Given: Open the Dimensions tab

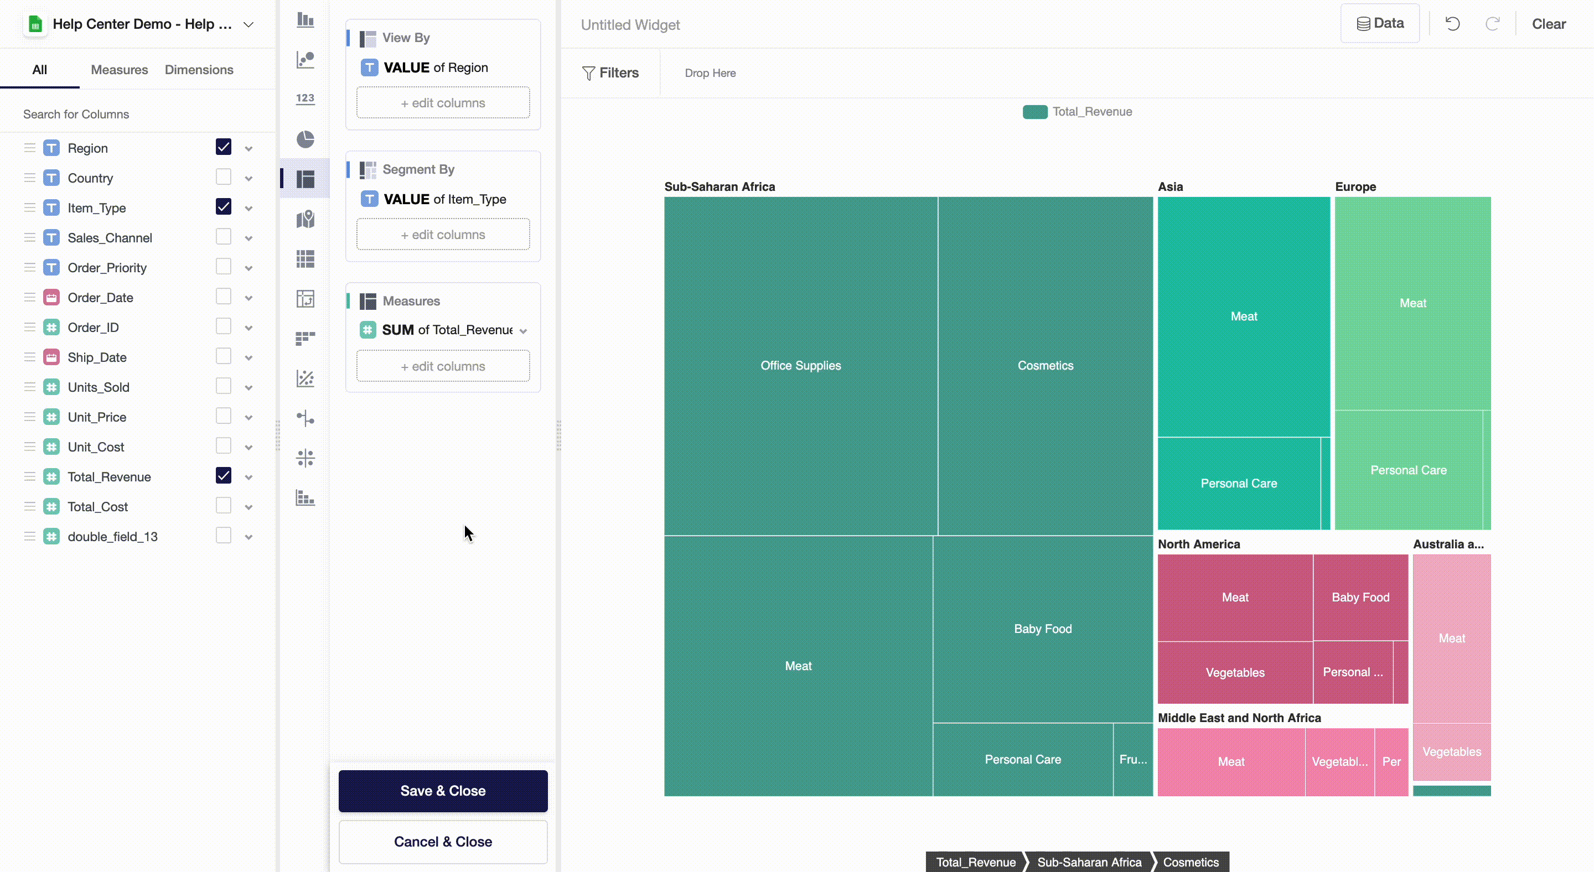Looking at the screenshot, I should coord(199,70).
